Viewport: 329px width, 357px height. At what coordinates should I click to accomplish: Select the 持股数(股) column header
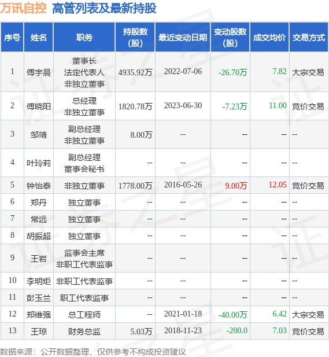pos(135,38)
